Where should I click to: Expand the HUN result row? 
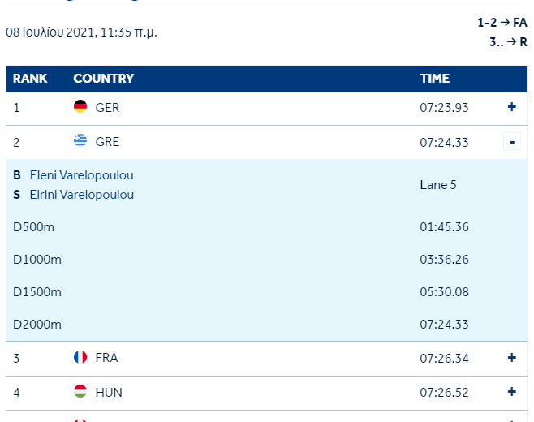click(x=511, y=392)
